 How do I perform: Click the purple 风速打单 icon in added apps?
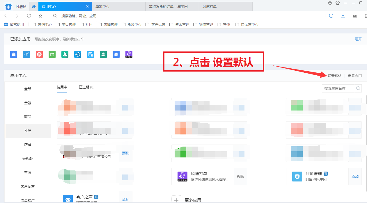click(x=129, y=54)
